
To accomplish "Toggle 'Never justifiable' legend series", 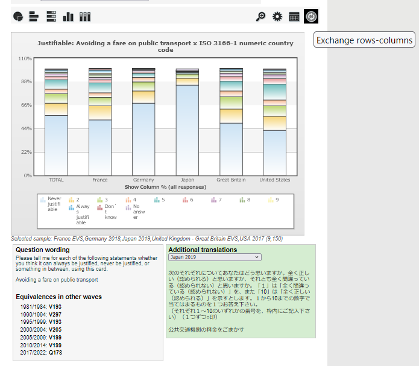I will coord(51,204).
